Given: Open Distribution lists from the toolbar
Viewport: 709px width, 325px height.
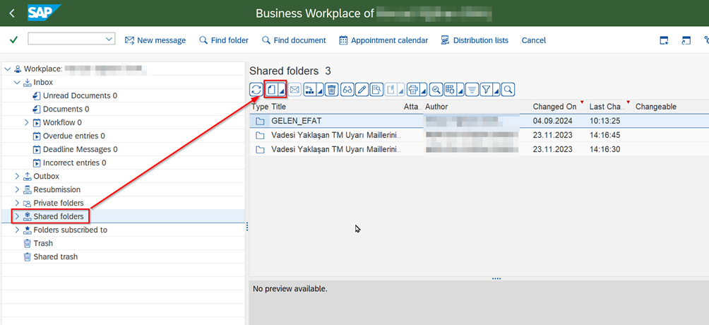Looking at the screenshot, I should coord(475,40).
